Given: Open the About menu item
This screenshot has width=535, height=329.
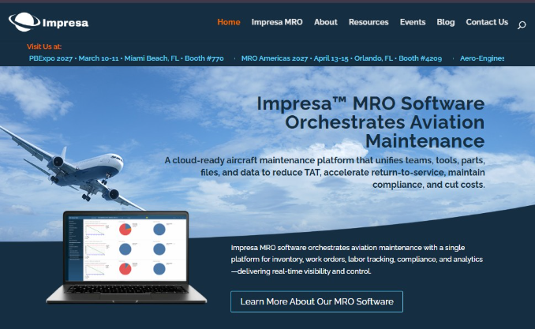Looking at the screenshot, I should point(326,22).
